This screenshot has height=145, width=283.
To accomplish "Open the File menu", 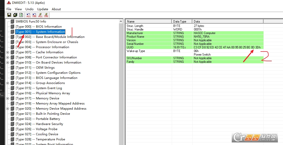I will tap(9, 9).
